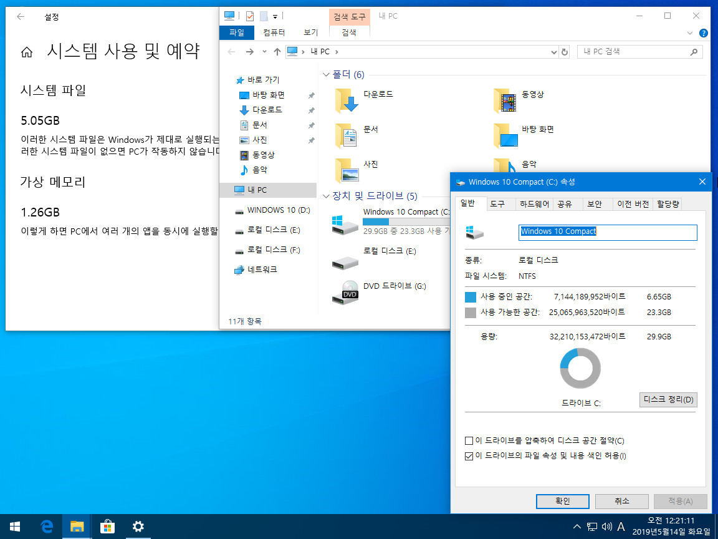
Task: Select the 문서 folder icon
Action: point(346,135)
